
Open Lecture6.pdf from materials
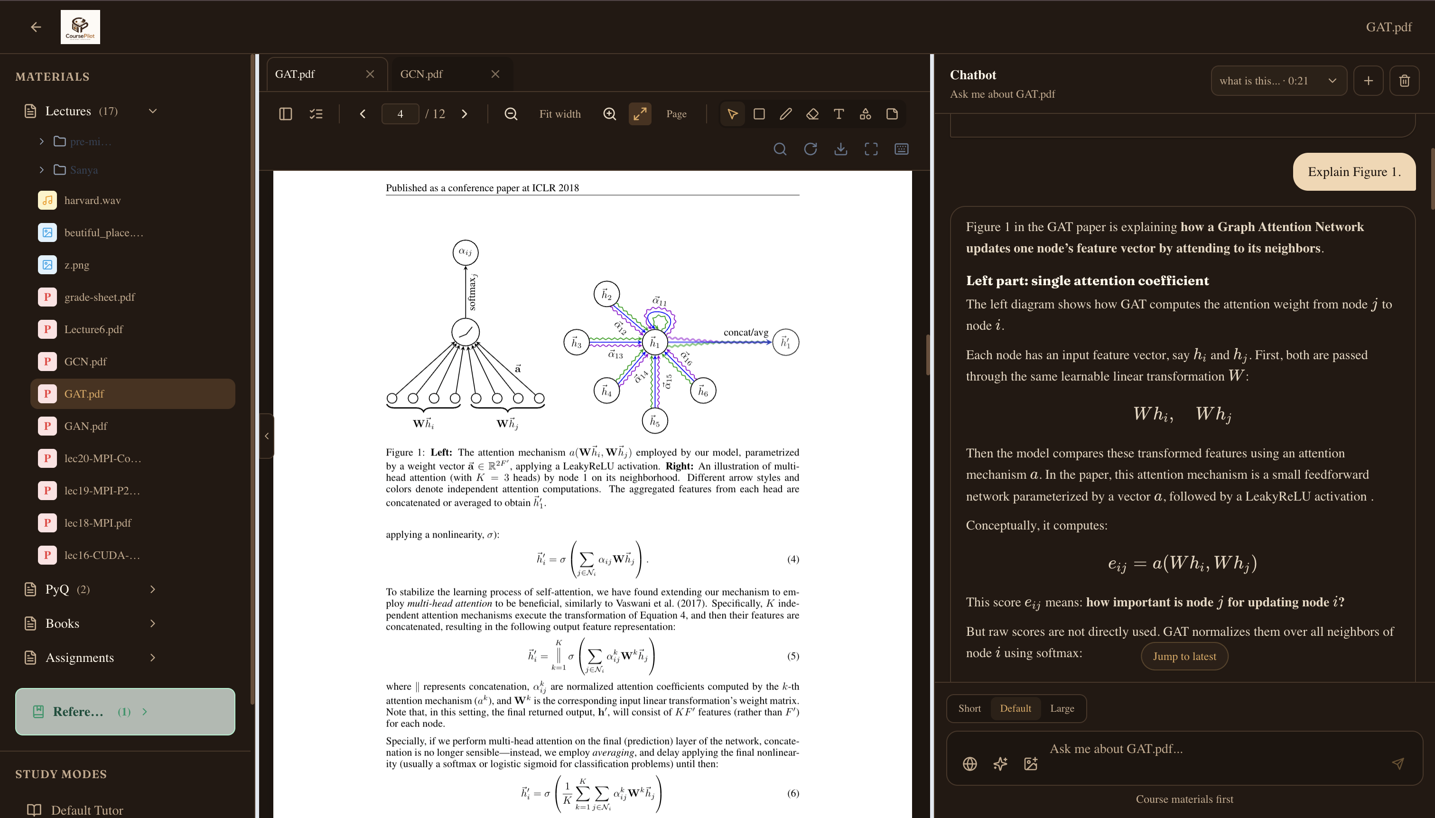132,329
